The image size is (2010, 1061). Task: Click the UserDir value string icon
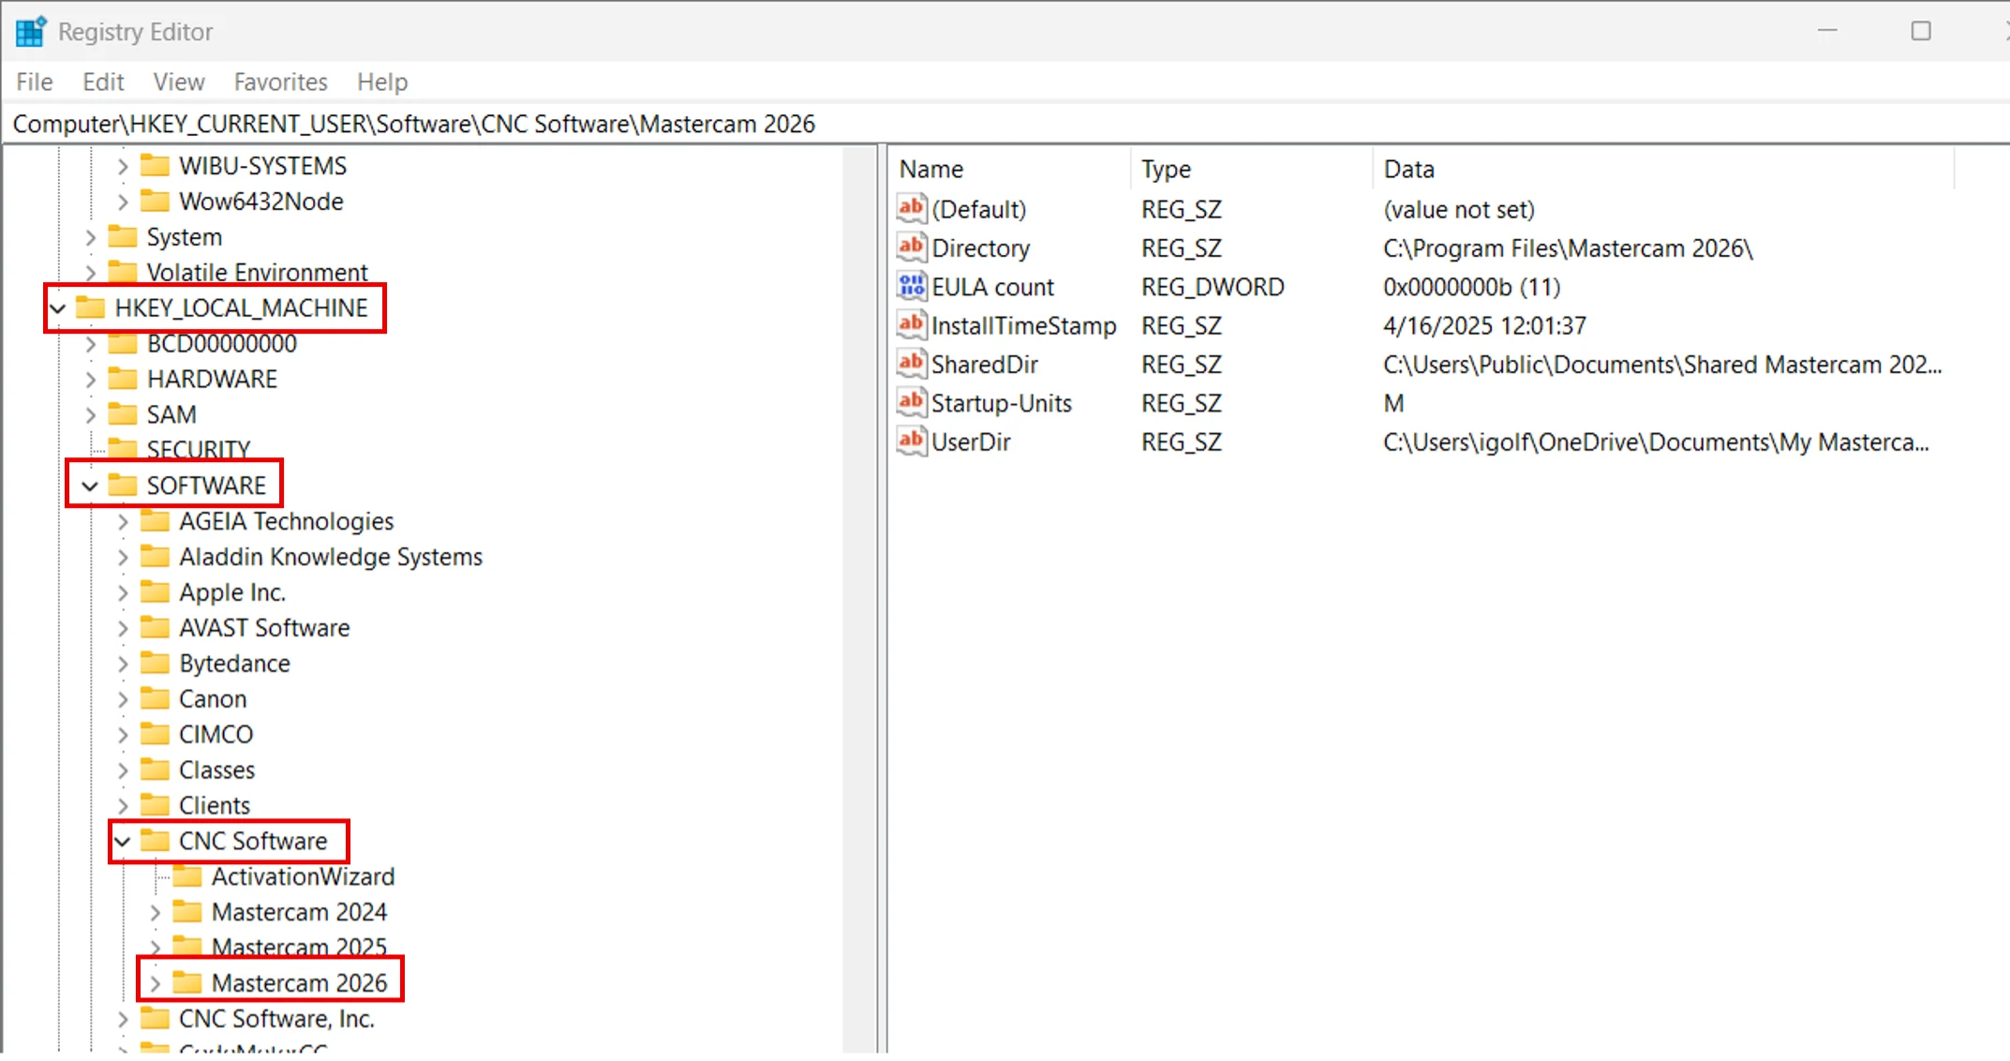click(911, 441)
